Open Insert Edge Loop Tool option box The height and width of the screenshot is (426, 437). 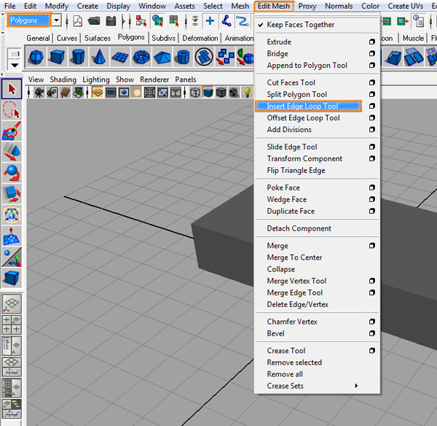(371, 106)
